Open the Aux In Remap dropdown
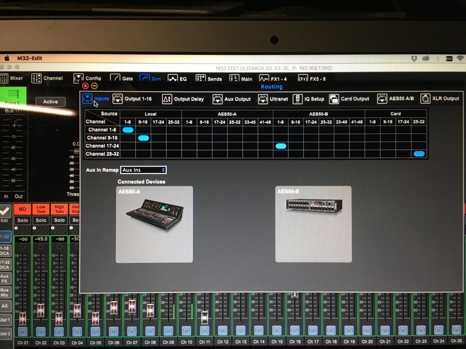Viewport: 466px width, 349px height. pyautogui.click(x=143, y=170)
